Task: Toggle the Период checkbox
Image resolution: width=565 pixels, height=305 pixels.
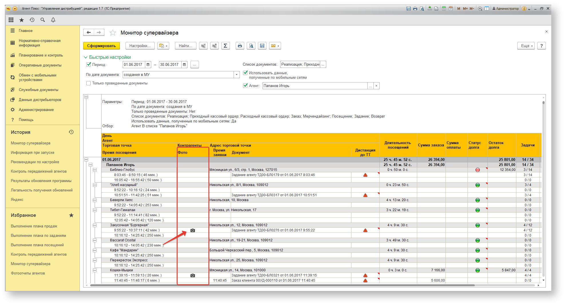Action: [89, 64]
